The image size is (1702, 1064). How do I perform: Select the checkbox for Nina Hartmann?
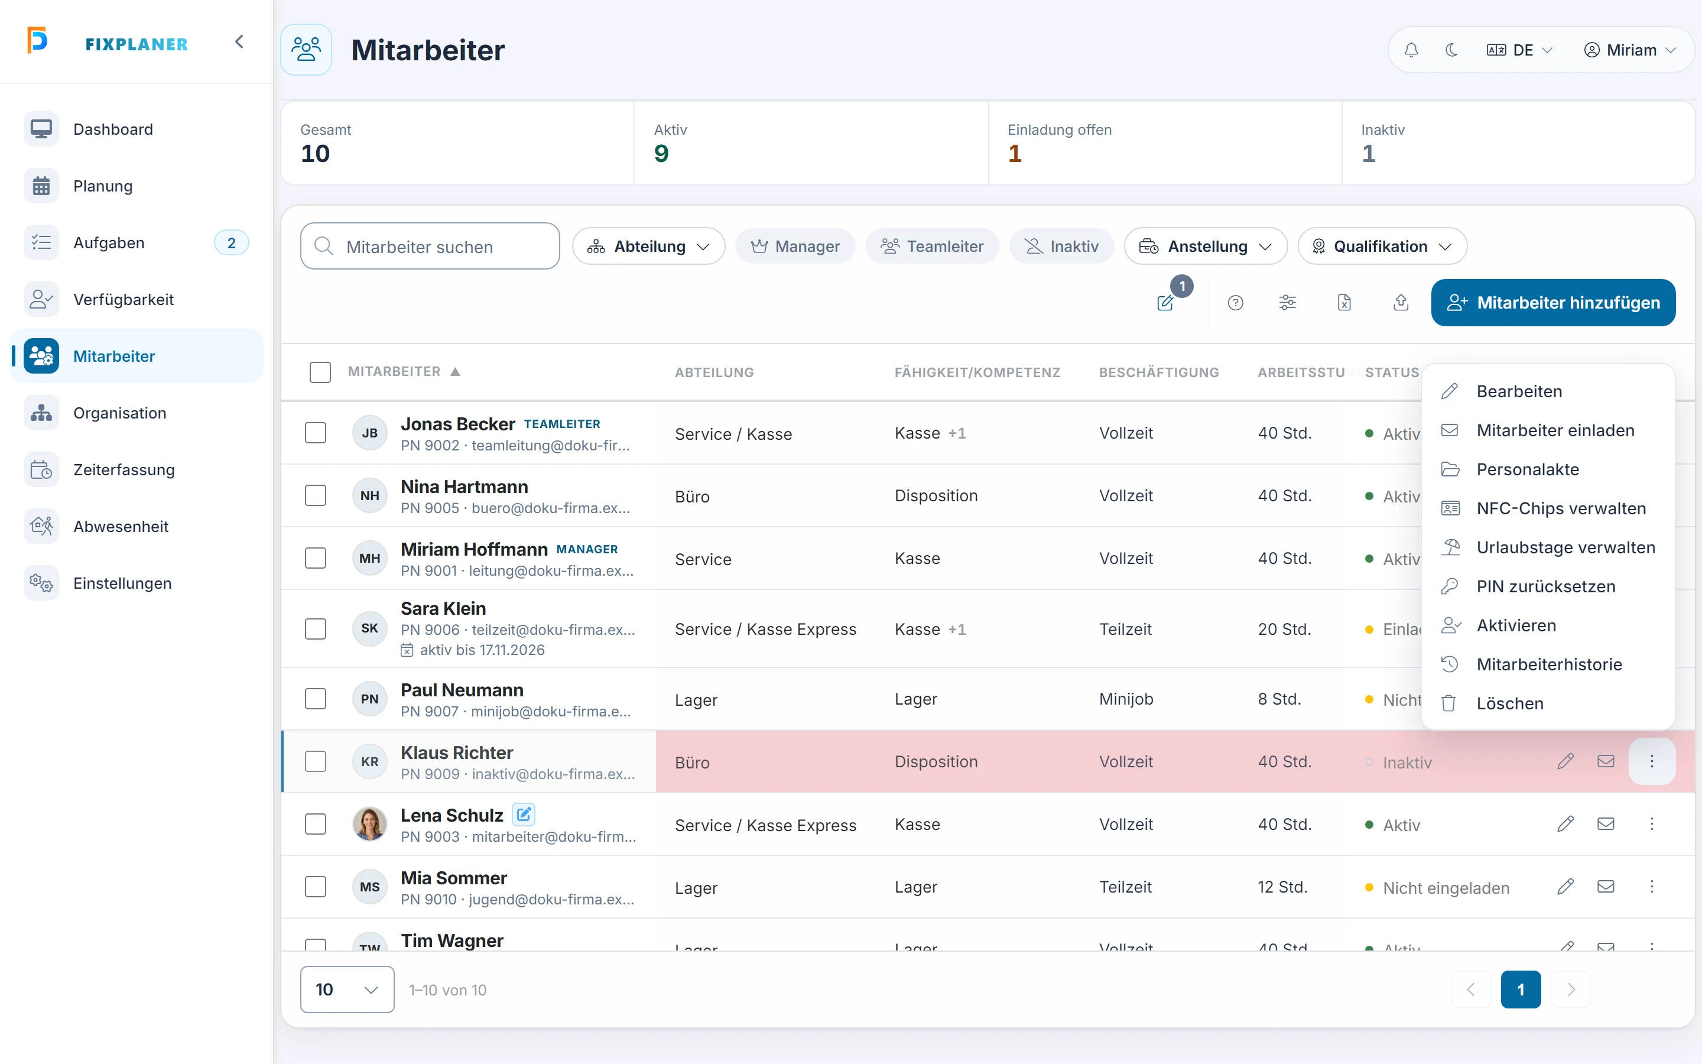316,495
